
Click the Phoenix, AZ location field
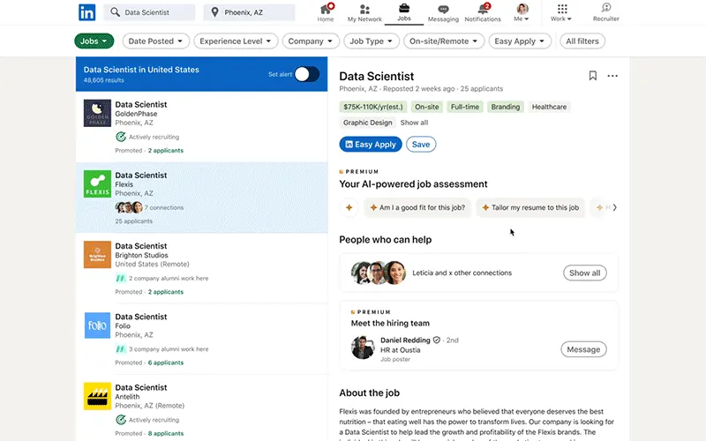click(249, 12)
